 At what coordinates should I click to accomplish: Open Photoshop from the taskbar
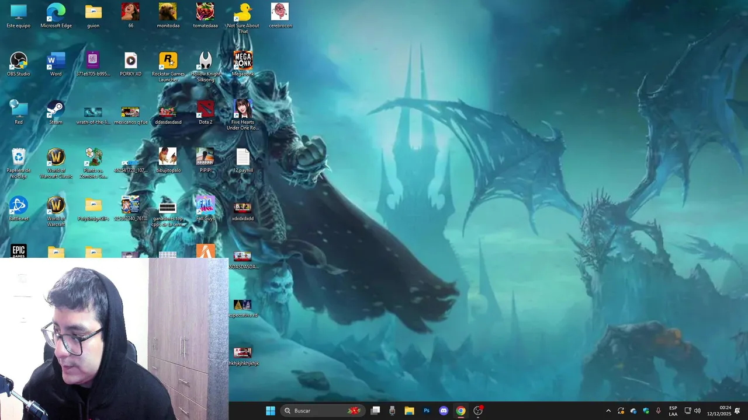[427, 411]
